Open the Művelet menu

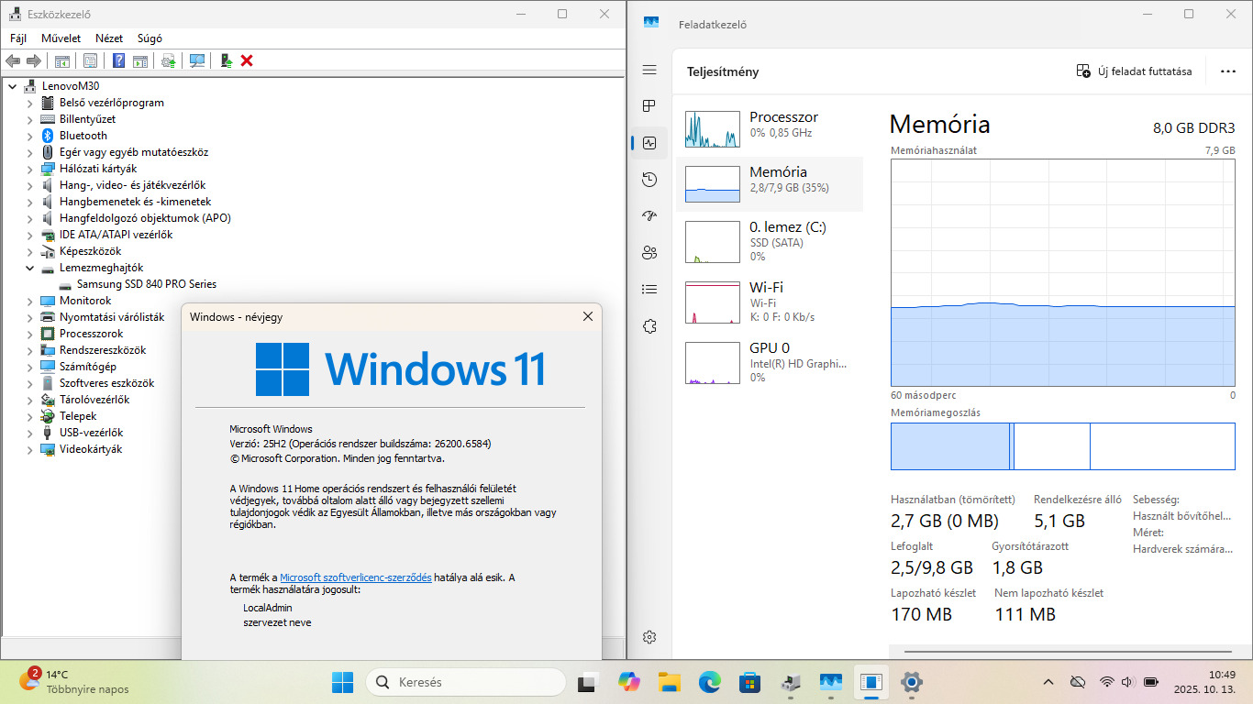[x=61, y=38]
